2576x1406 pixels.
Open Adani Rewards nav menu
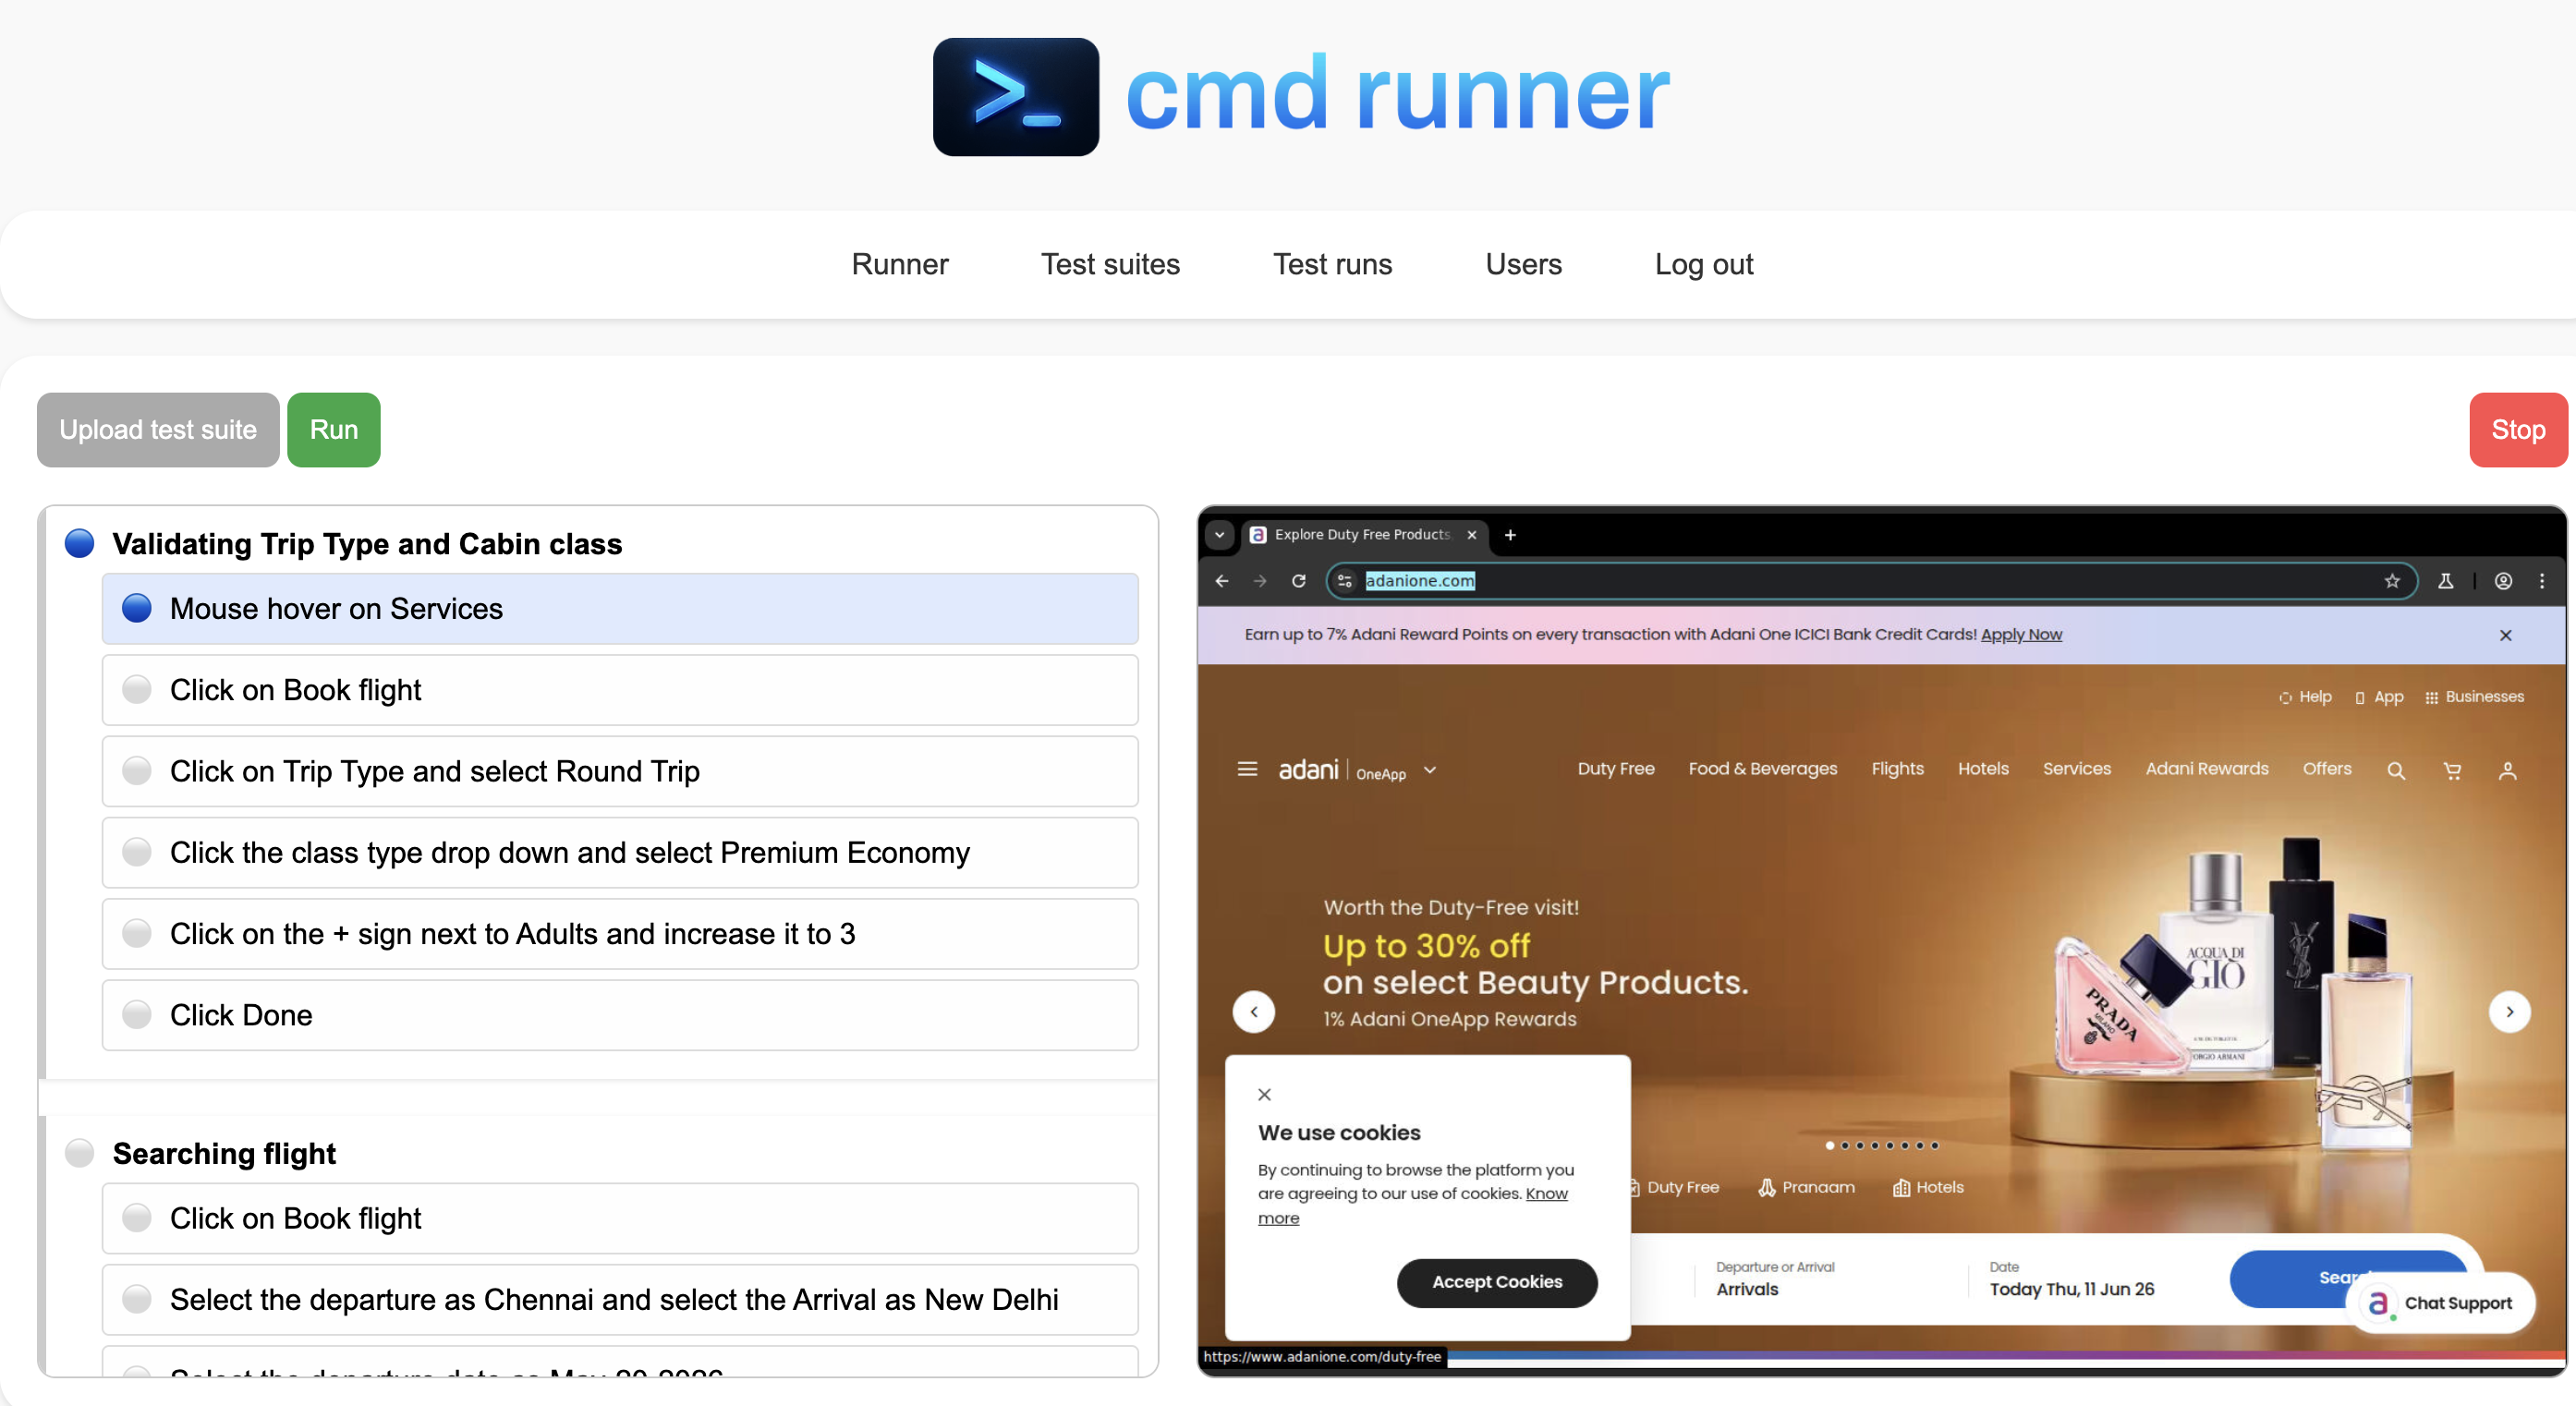pyautogui.click(x=2206, y=768)
